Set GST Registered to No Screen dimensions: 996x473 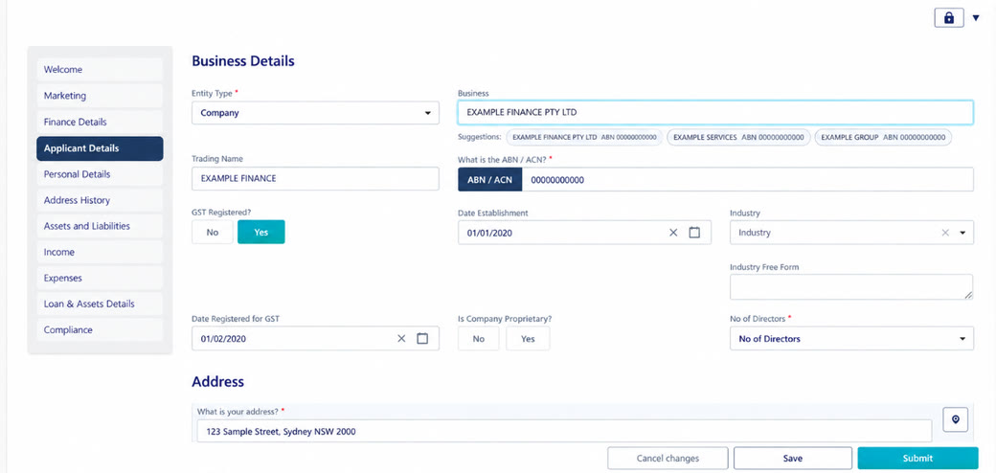click(213, 233)
